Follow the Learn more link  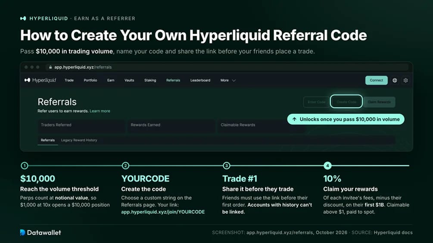coord(100,111)
